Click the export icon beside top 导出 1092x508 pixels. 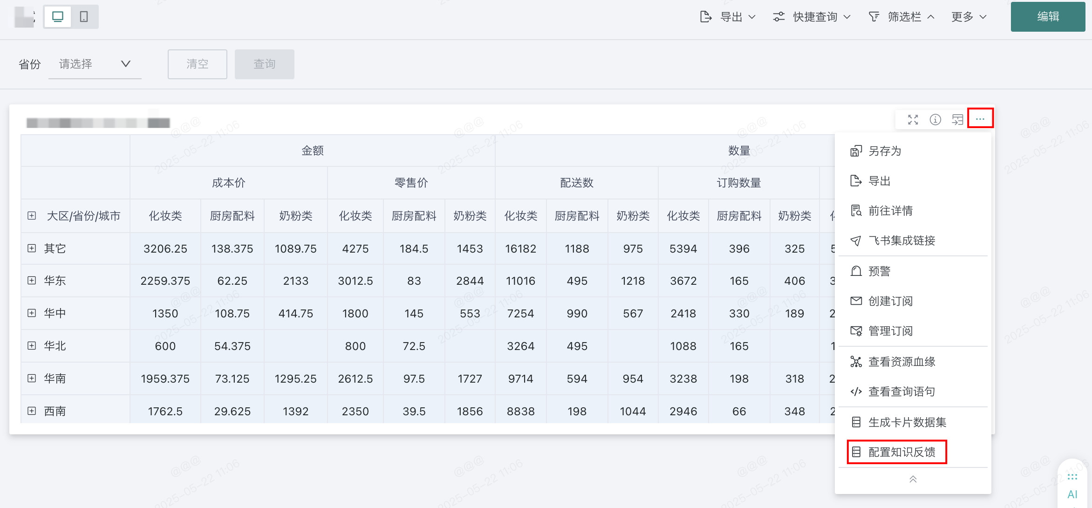706,17
